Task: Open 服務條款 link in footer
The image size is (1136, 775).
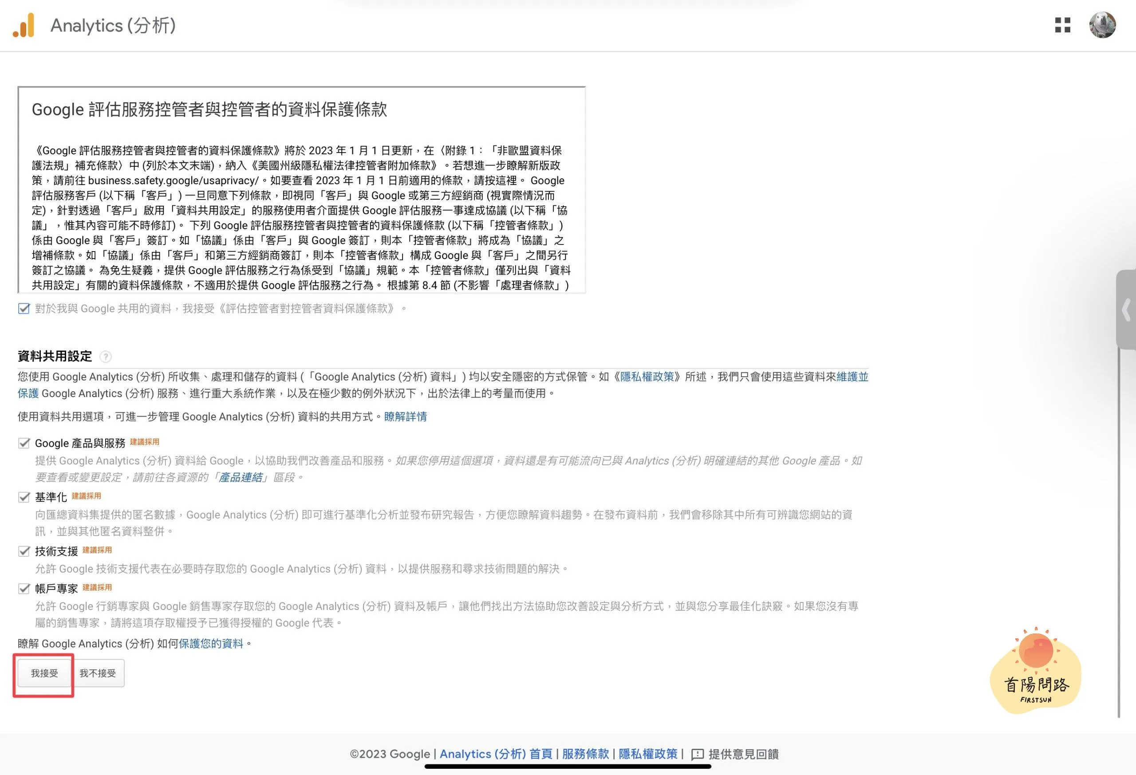Action: 585,755
